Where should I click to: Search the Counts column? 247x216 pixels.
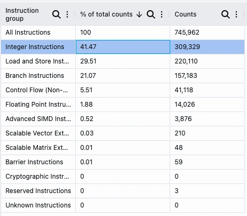(x=226, y=14)
